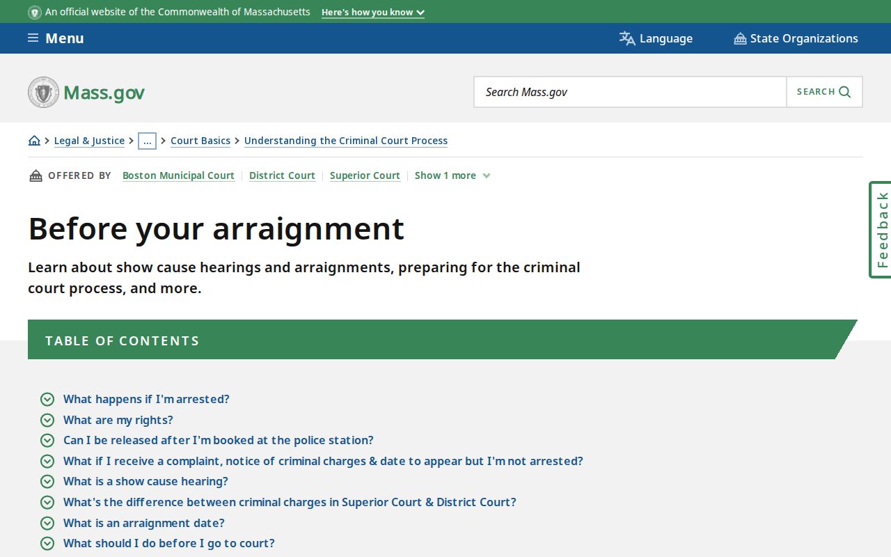Jump to 'What is an arraignment date?'
891x557 pixels.
[144, 523]
